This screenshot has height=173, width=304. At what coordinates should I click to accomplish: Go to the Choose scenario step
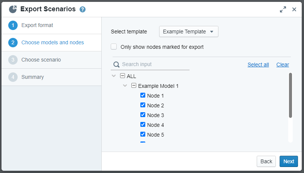(x=41, y=60)
